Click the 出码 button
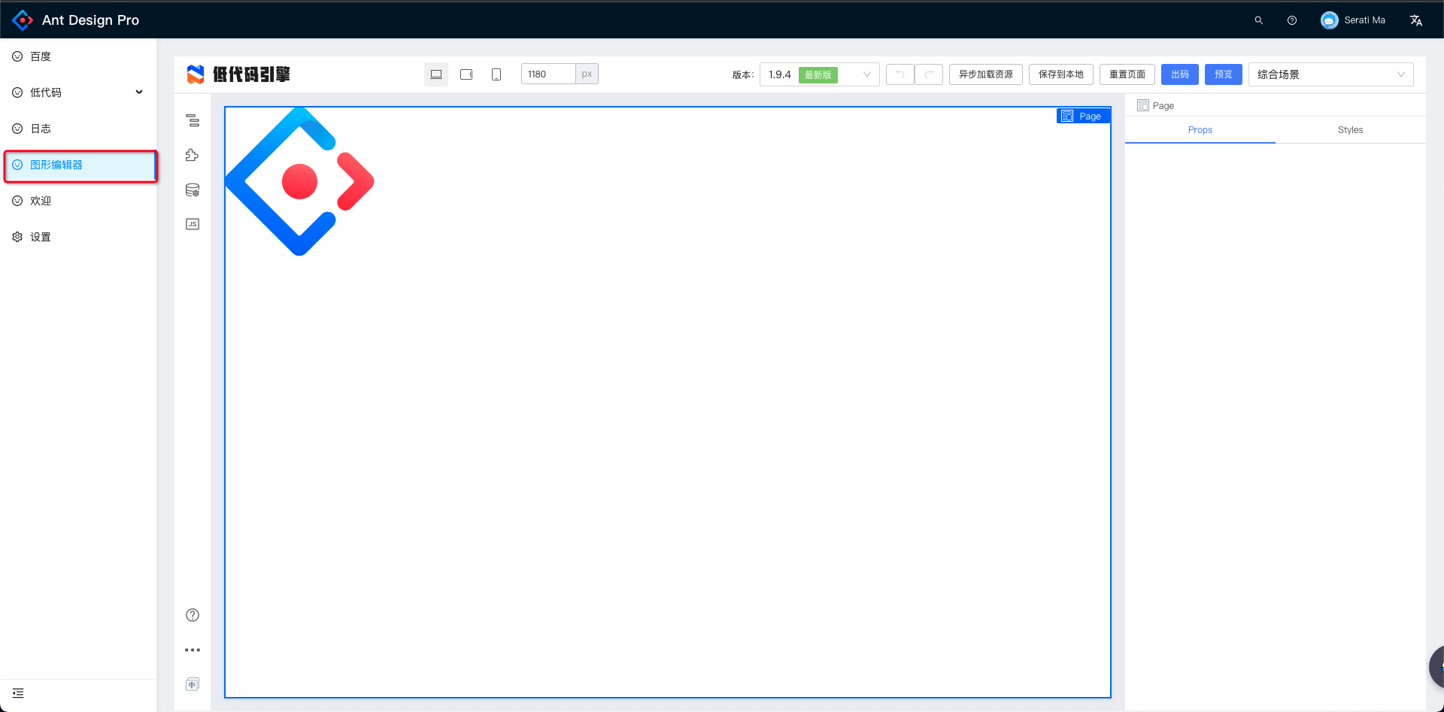This screenshot has width=1444, height=712. [x=1180, y=74]
